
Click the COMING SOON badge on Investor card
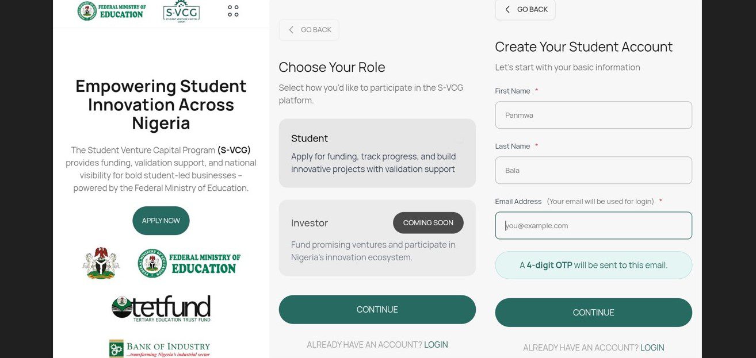pos(428,222)
